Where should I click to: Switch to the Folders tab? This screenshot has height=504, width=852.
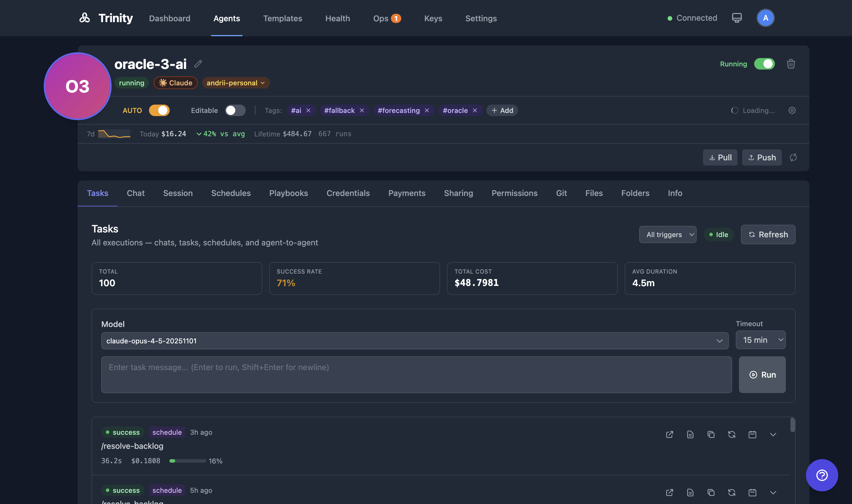635,193
